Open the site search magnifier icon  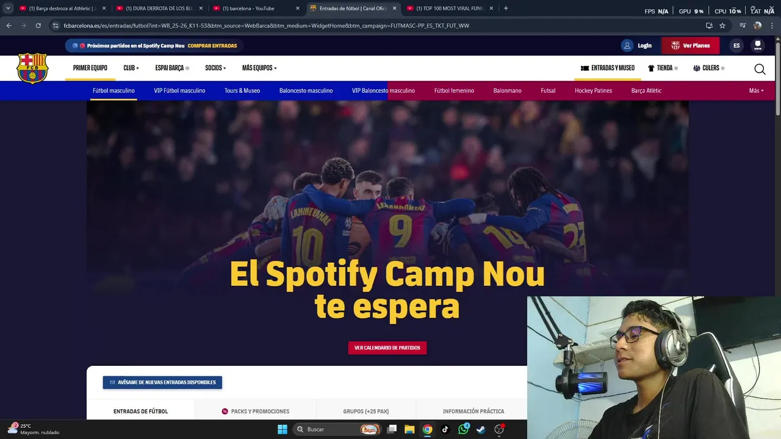pyautogui.click(x=760, y=69)
